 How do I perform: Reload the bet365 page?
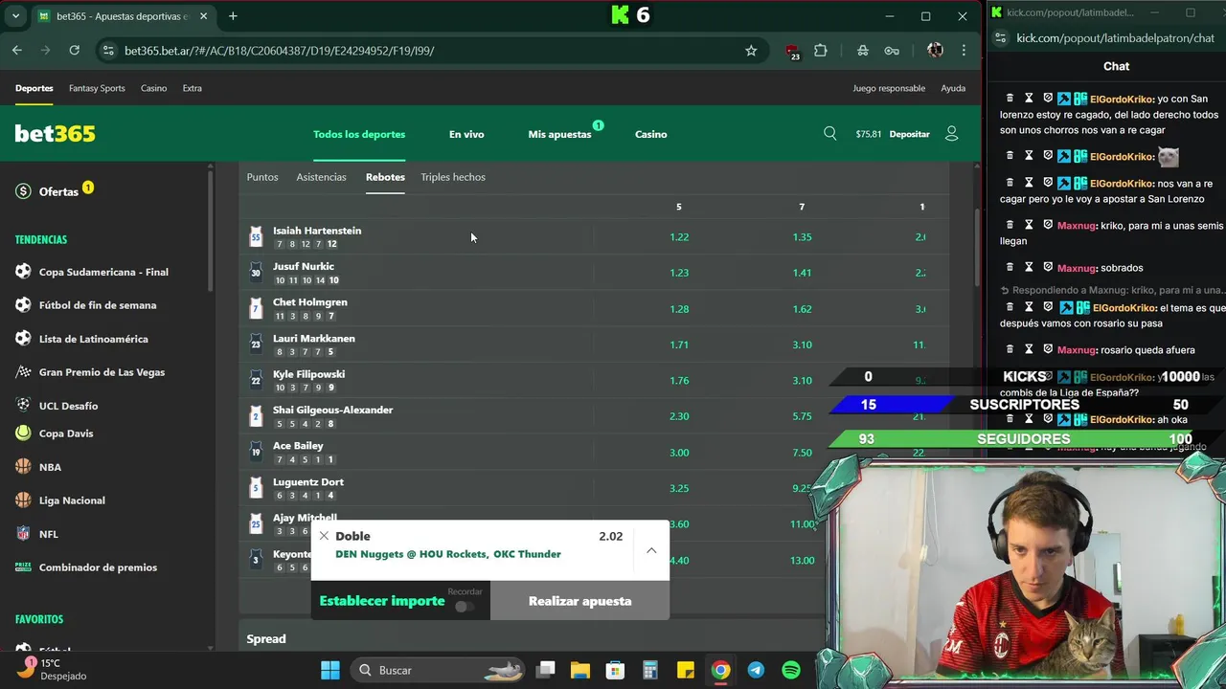click(x=74, y=51)
